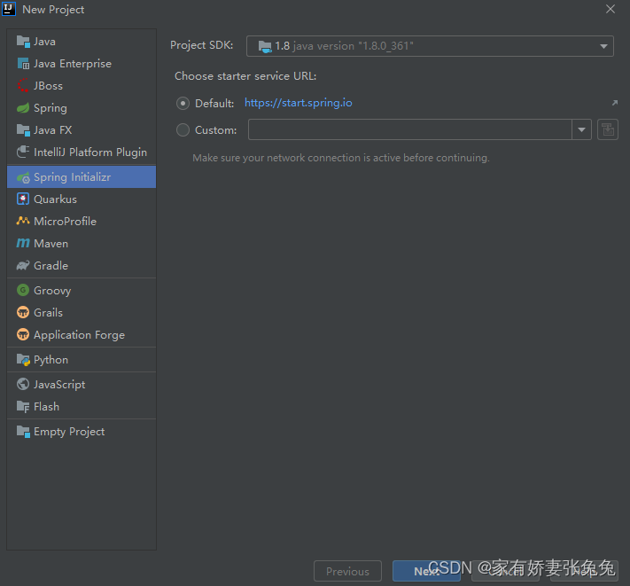Select the JavaScript list entry
This screenshot has width=630, height=586.
pyautogui.click(x=82, y=384)
